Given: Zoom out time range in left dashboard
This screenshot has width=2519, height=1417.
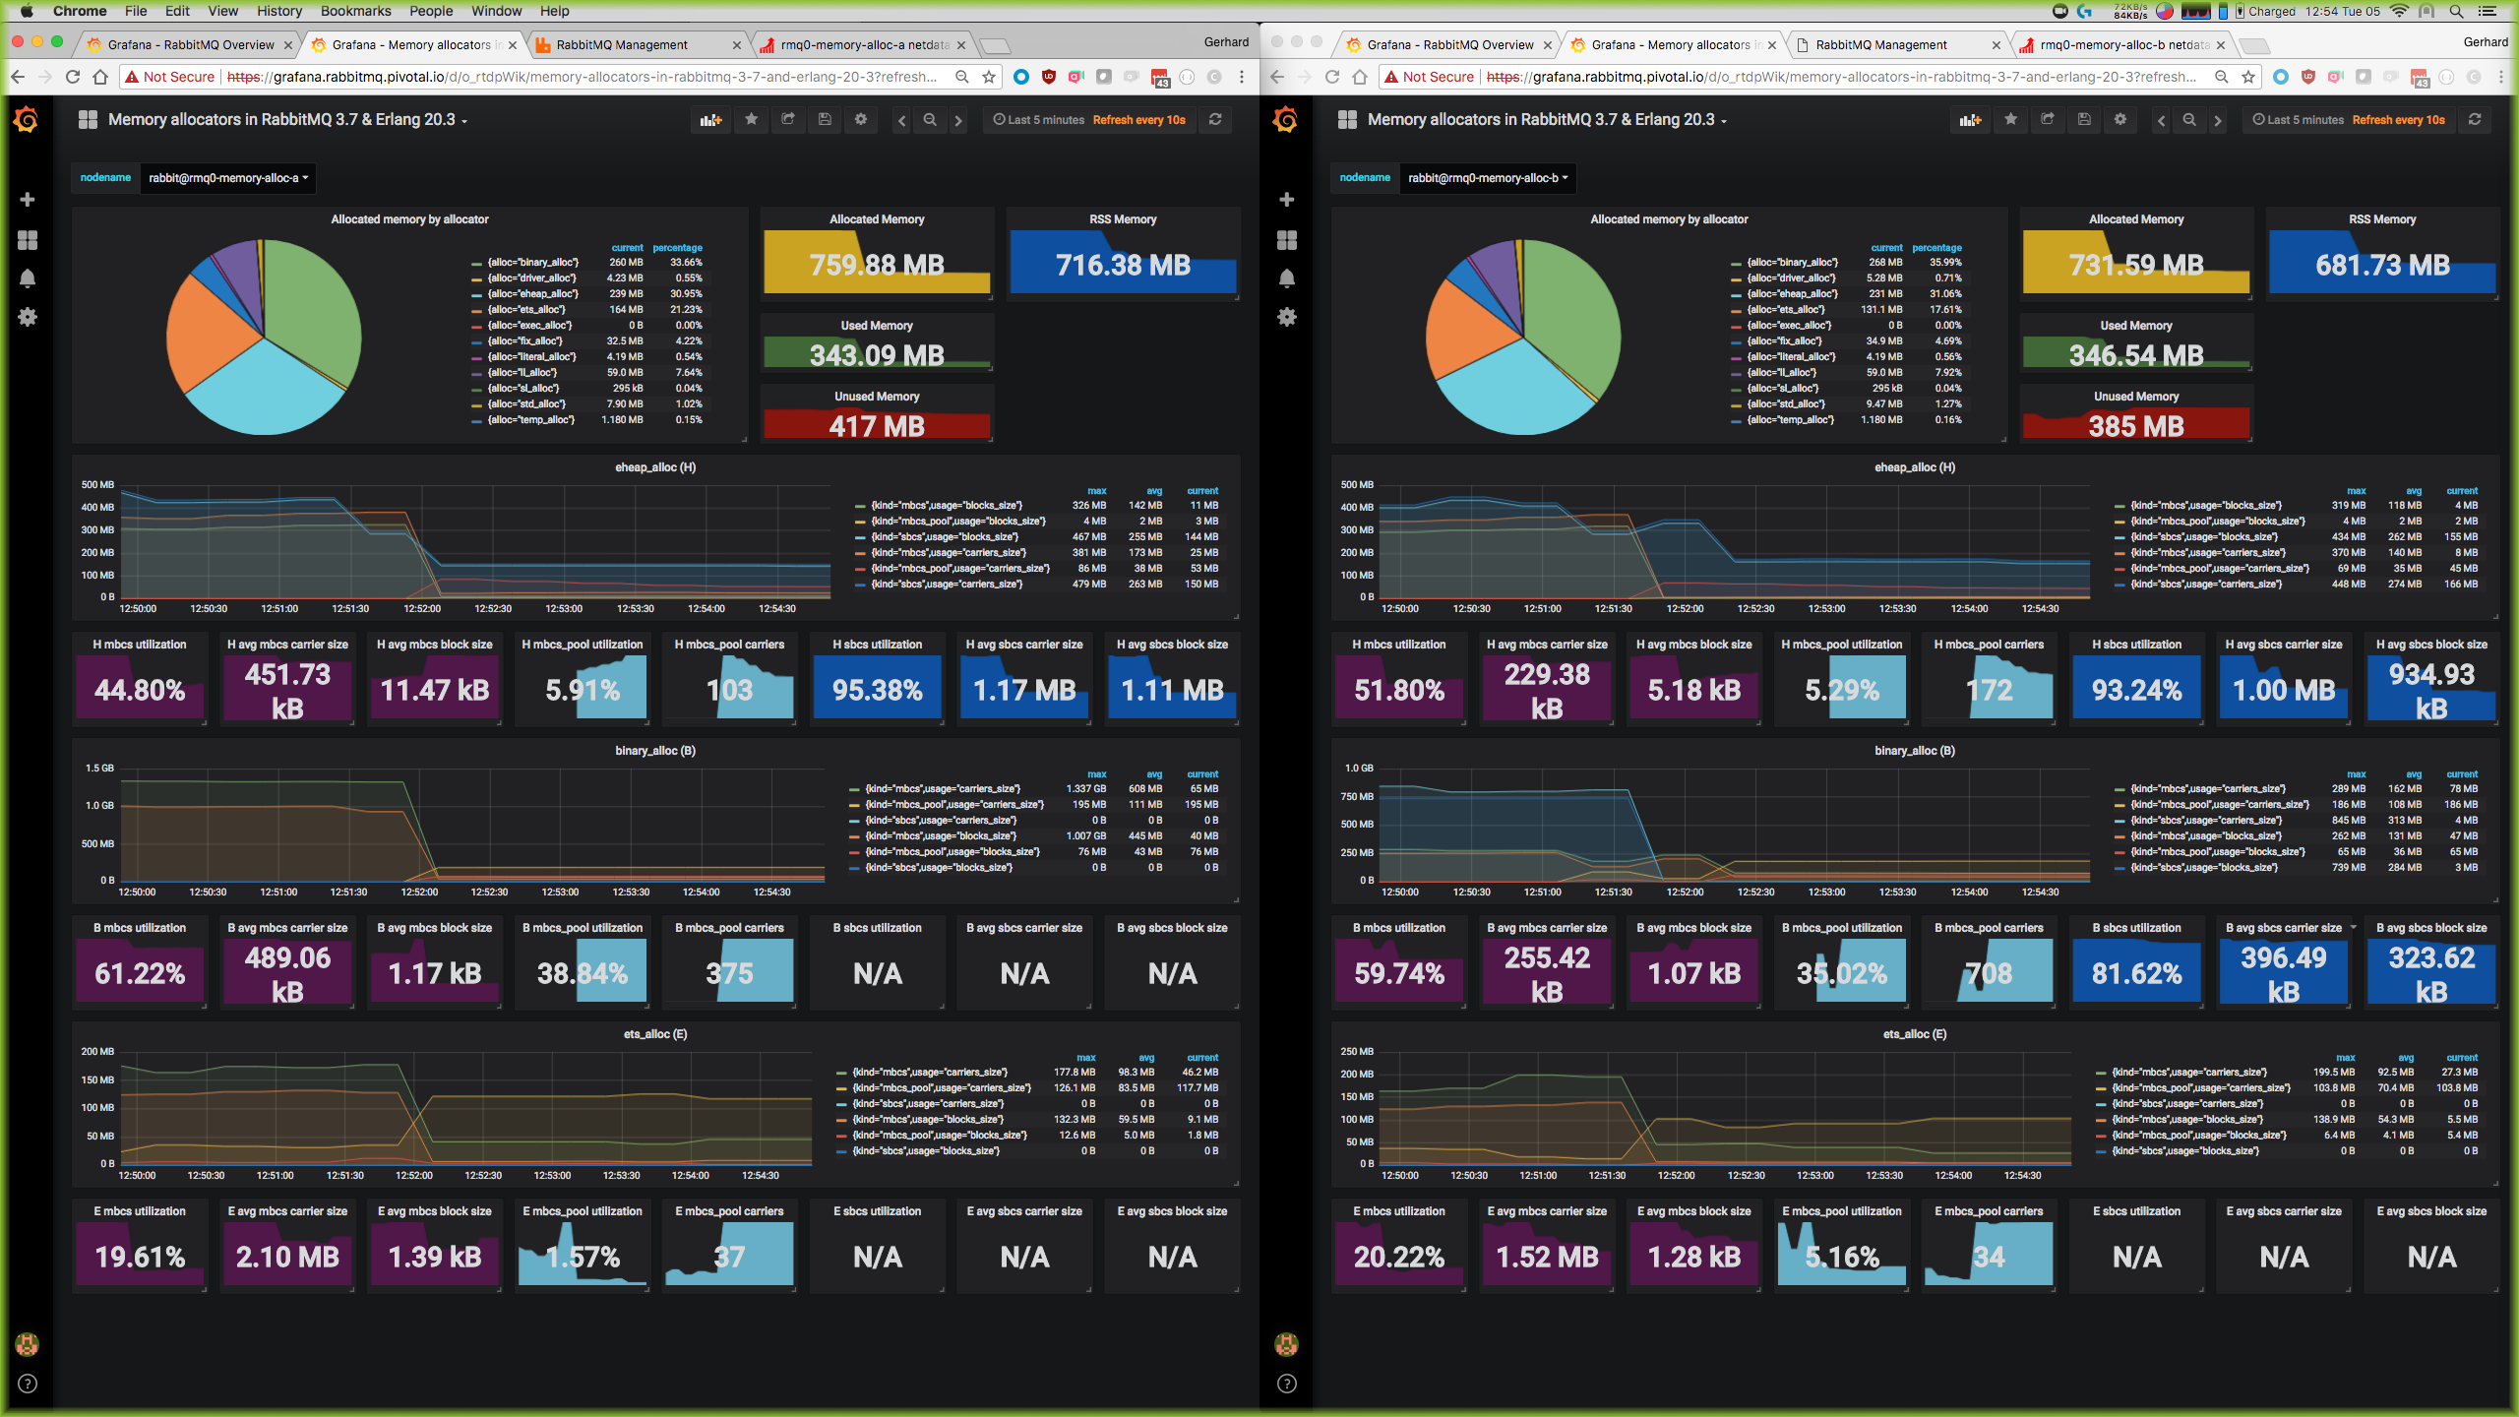Looking at the screenshot, I should [930, 120].
